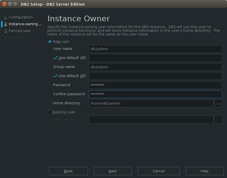Viewport: 227px width, 178px height.
Task: Click the Home directory path field
Action: (151, 103)
